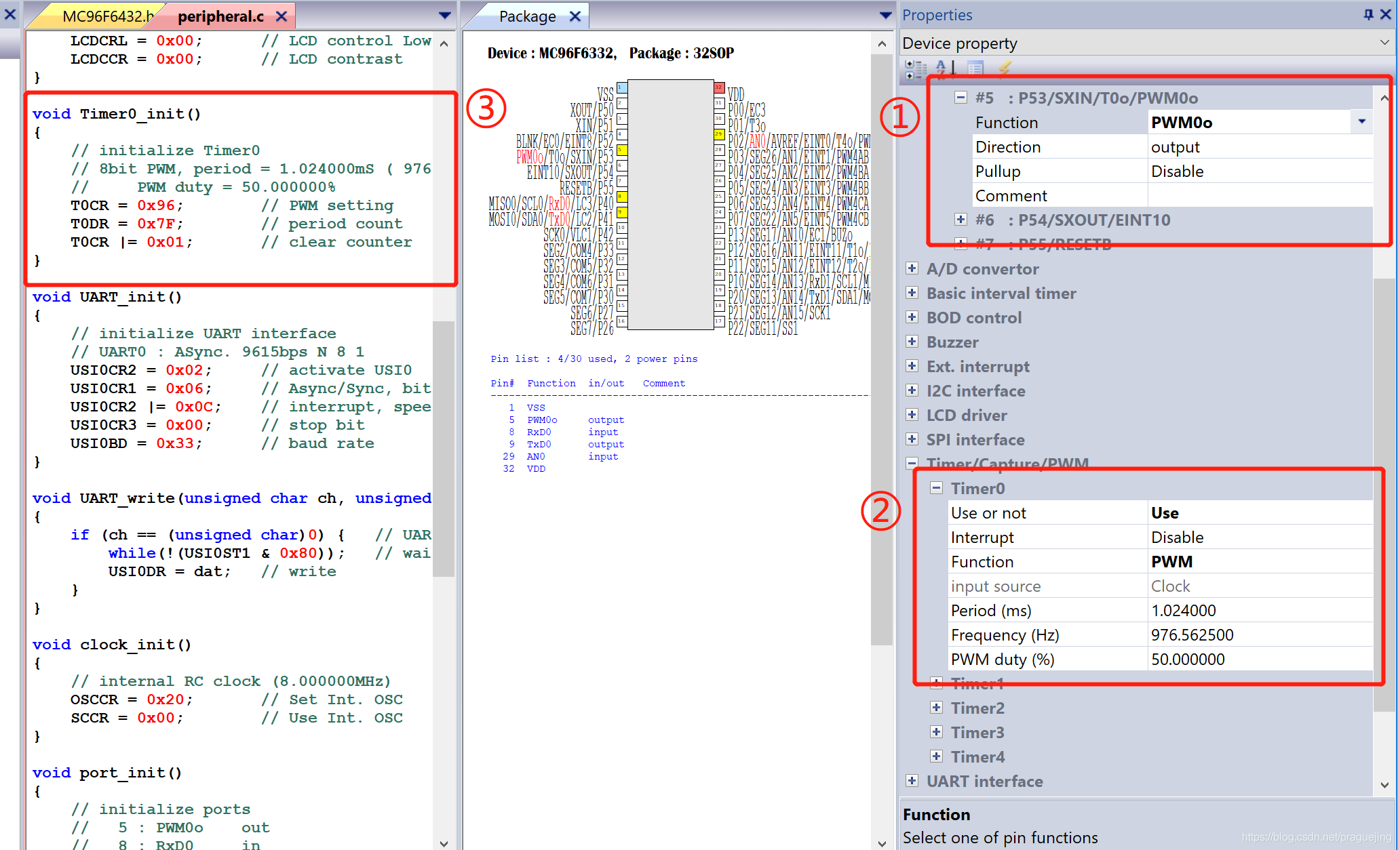
Task: Expand the Timer4 node
Action: point(936,756)
